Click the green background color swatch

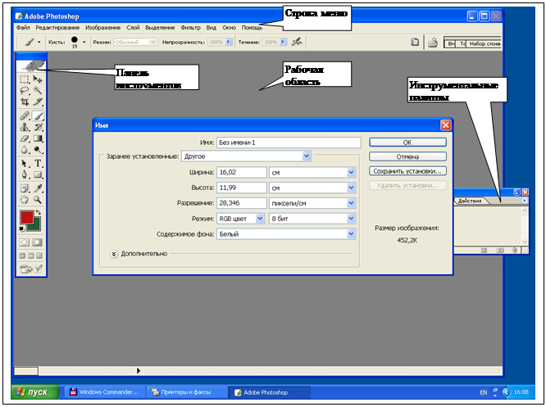click(37, 226)
